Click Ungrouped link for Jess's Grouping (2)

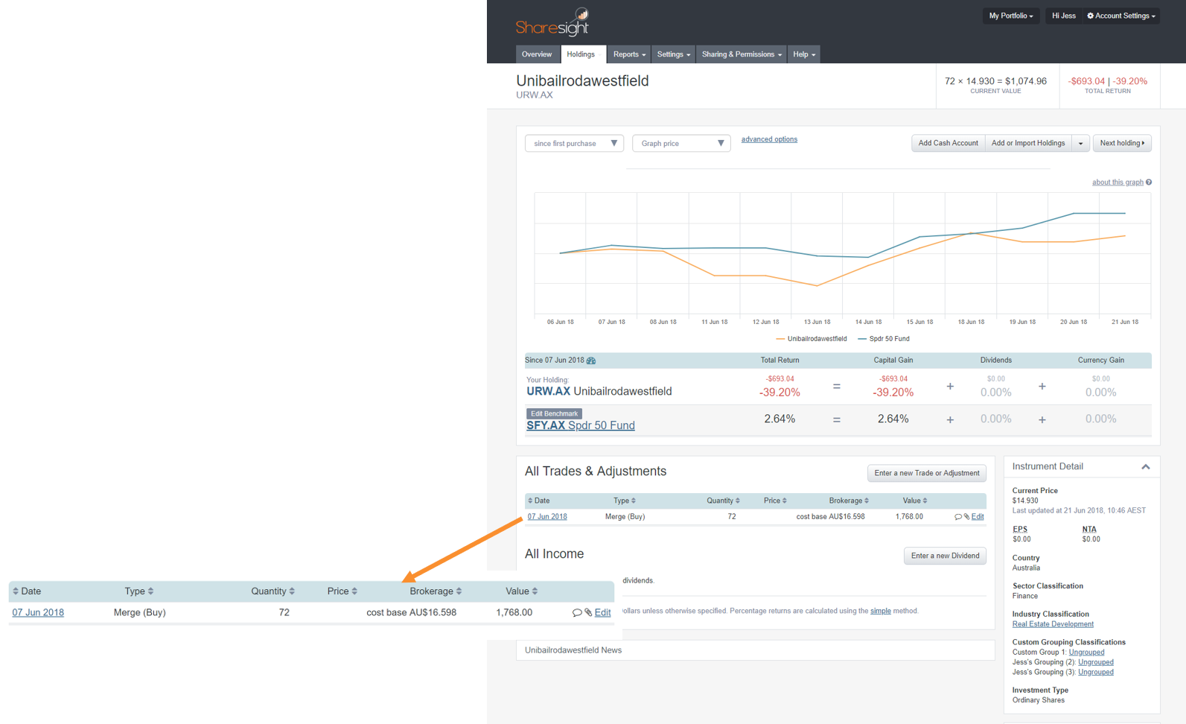click(1096, 662)
